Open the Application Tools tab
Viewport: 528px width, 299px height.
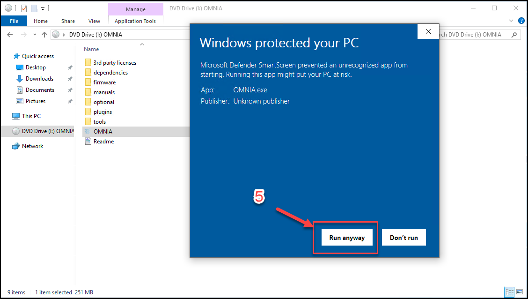tap(135, 21)
